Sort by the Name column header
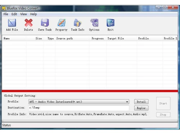 point(14,39)
